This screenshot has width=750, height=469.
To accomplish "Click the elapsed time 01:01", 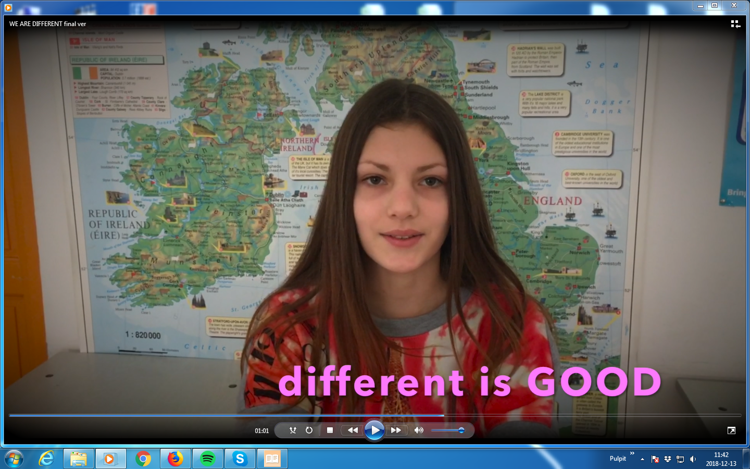I will 262,431.
